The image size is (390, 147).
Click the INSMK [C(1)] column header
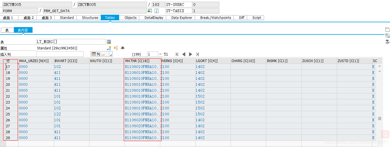284,61
